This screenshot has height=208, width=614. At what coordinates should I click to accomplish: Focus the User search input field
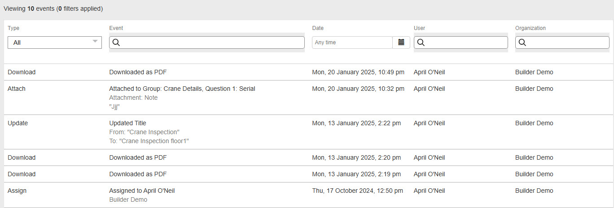(461, 42)
